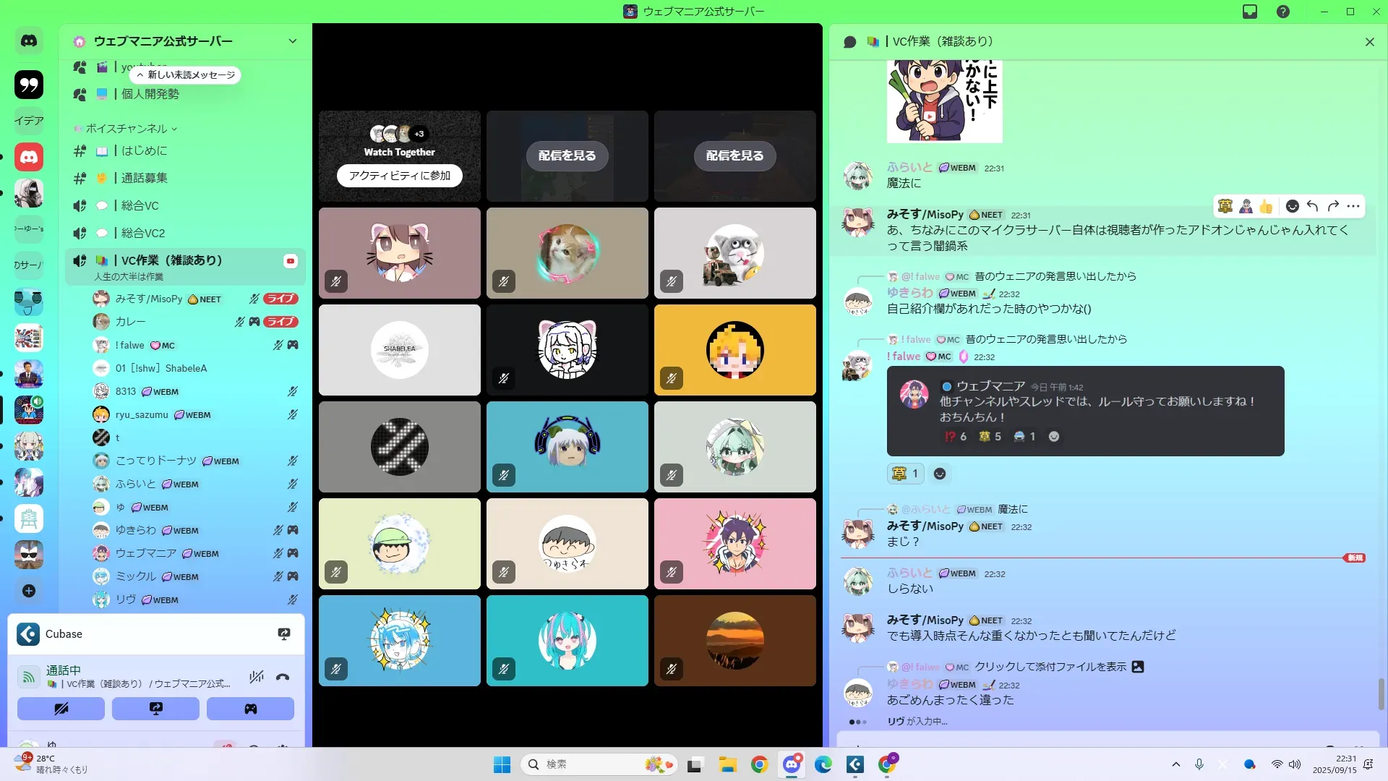
Task: Click アクティビティに参加 button
Action: [x=399, y=176]
